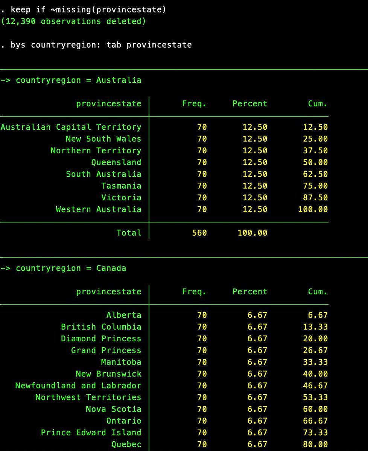Click 'Cum.' column header in Canada table
The image size is (368, 451).
tap(318, 292)
